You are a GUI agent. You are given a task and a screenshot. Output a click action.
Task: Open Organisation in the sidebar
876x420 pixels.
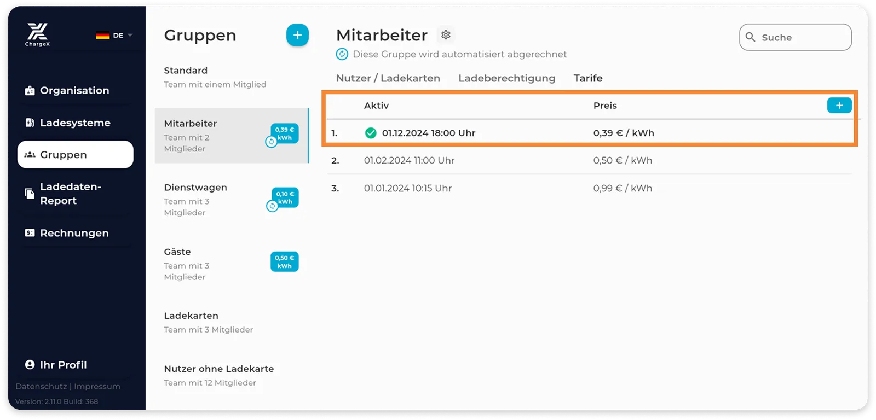[74, 91]
